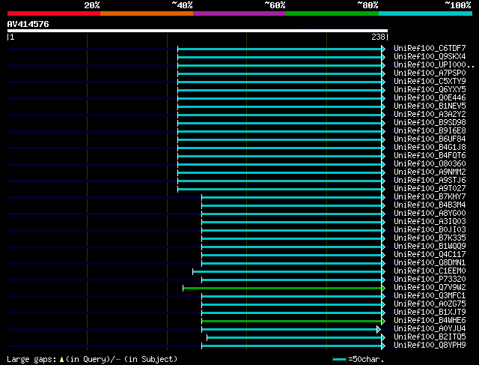
Task: Select UniRef100_B1WQQ9 hit
Action: pyautogui.click(x=430, y=247)
